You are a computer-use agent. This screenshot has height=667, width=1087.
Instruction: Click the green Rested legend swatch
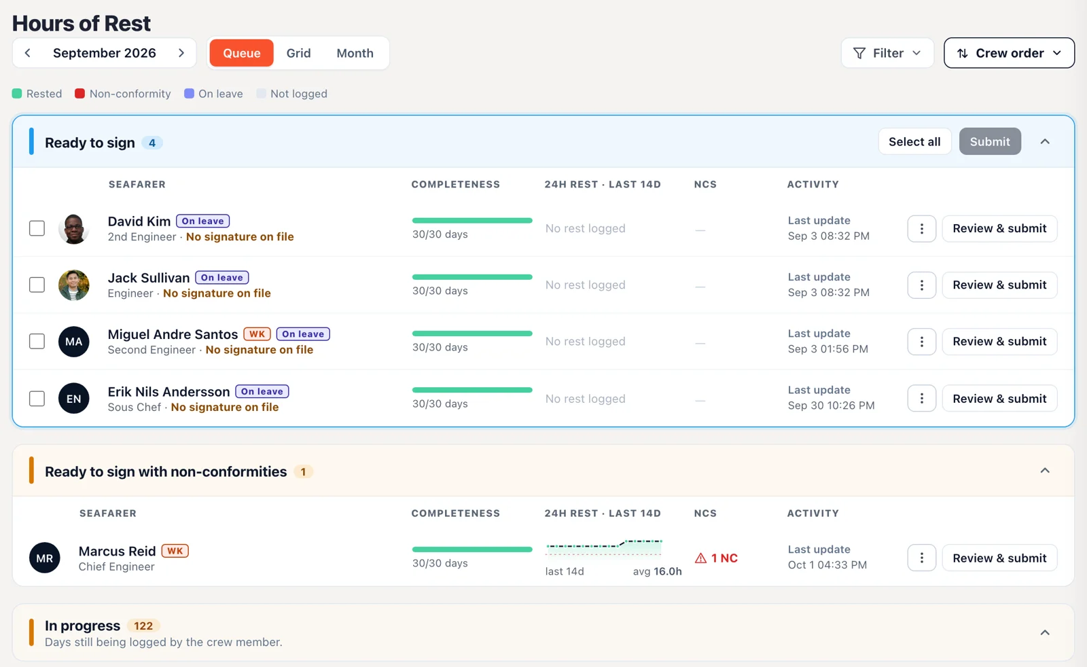17,94
